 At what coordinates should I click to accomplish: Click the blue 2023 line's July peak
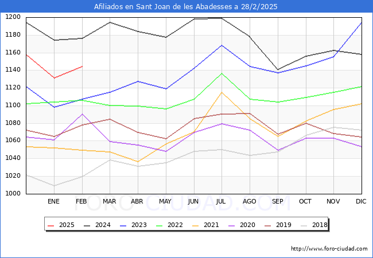click(x=222, y=45)
